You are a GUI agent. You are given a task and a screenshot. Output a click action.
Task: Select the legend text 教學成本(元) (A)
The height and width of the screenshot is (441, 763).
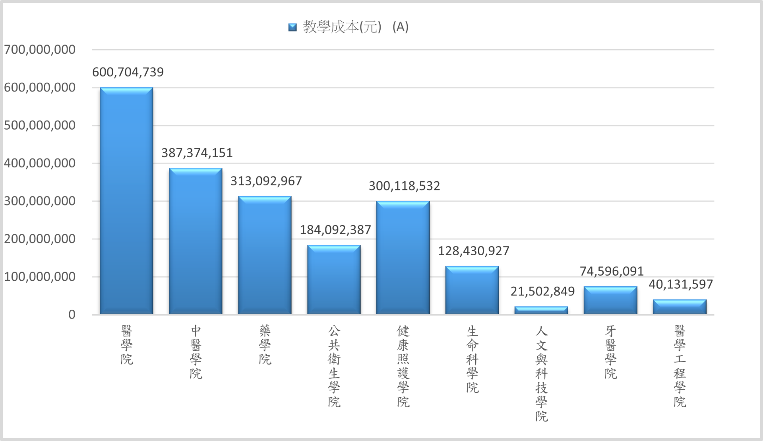[x=356, y=27]
